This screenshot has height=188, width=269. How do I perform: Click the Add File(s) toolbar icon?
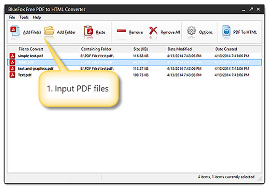(x=15, y=32)
